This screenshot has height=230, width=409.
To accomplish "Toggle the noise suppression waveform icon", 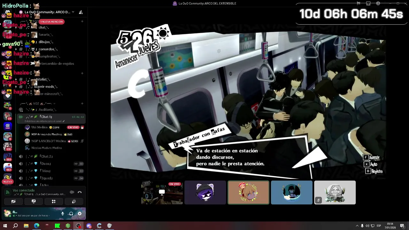I will click(72, 192).
